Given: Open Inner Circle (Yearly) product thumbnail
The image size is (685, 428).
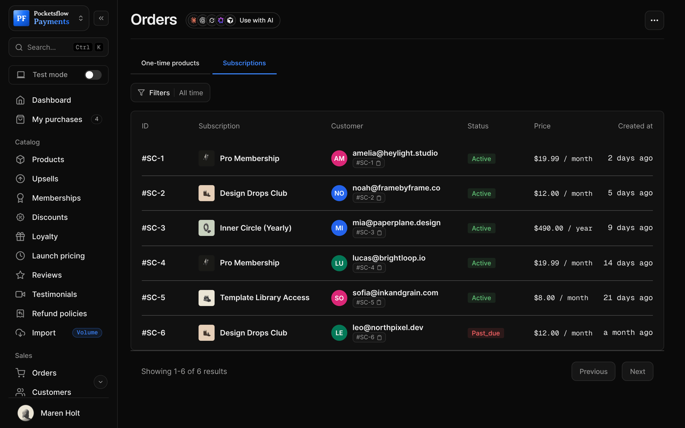Looking at the screenshot, I should (x=206, y=228).
